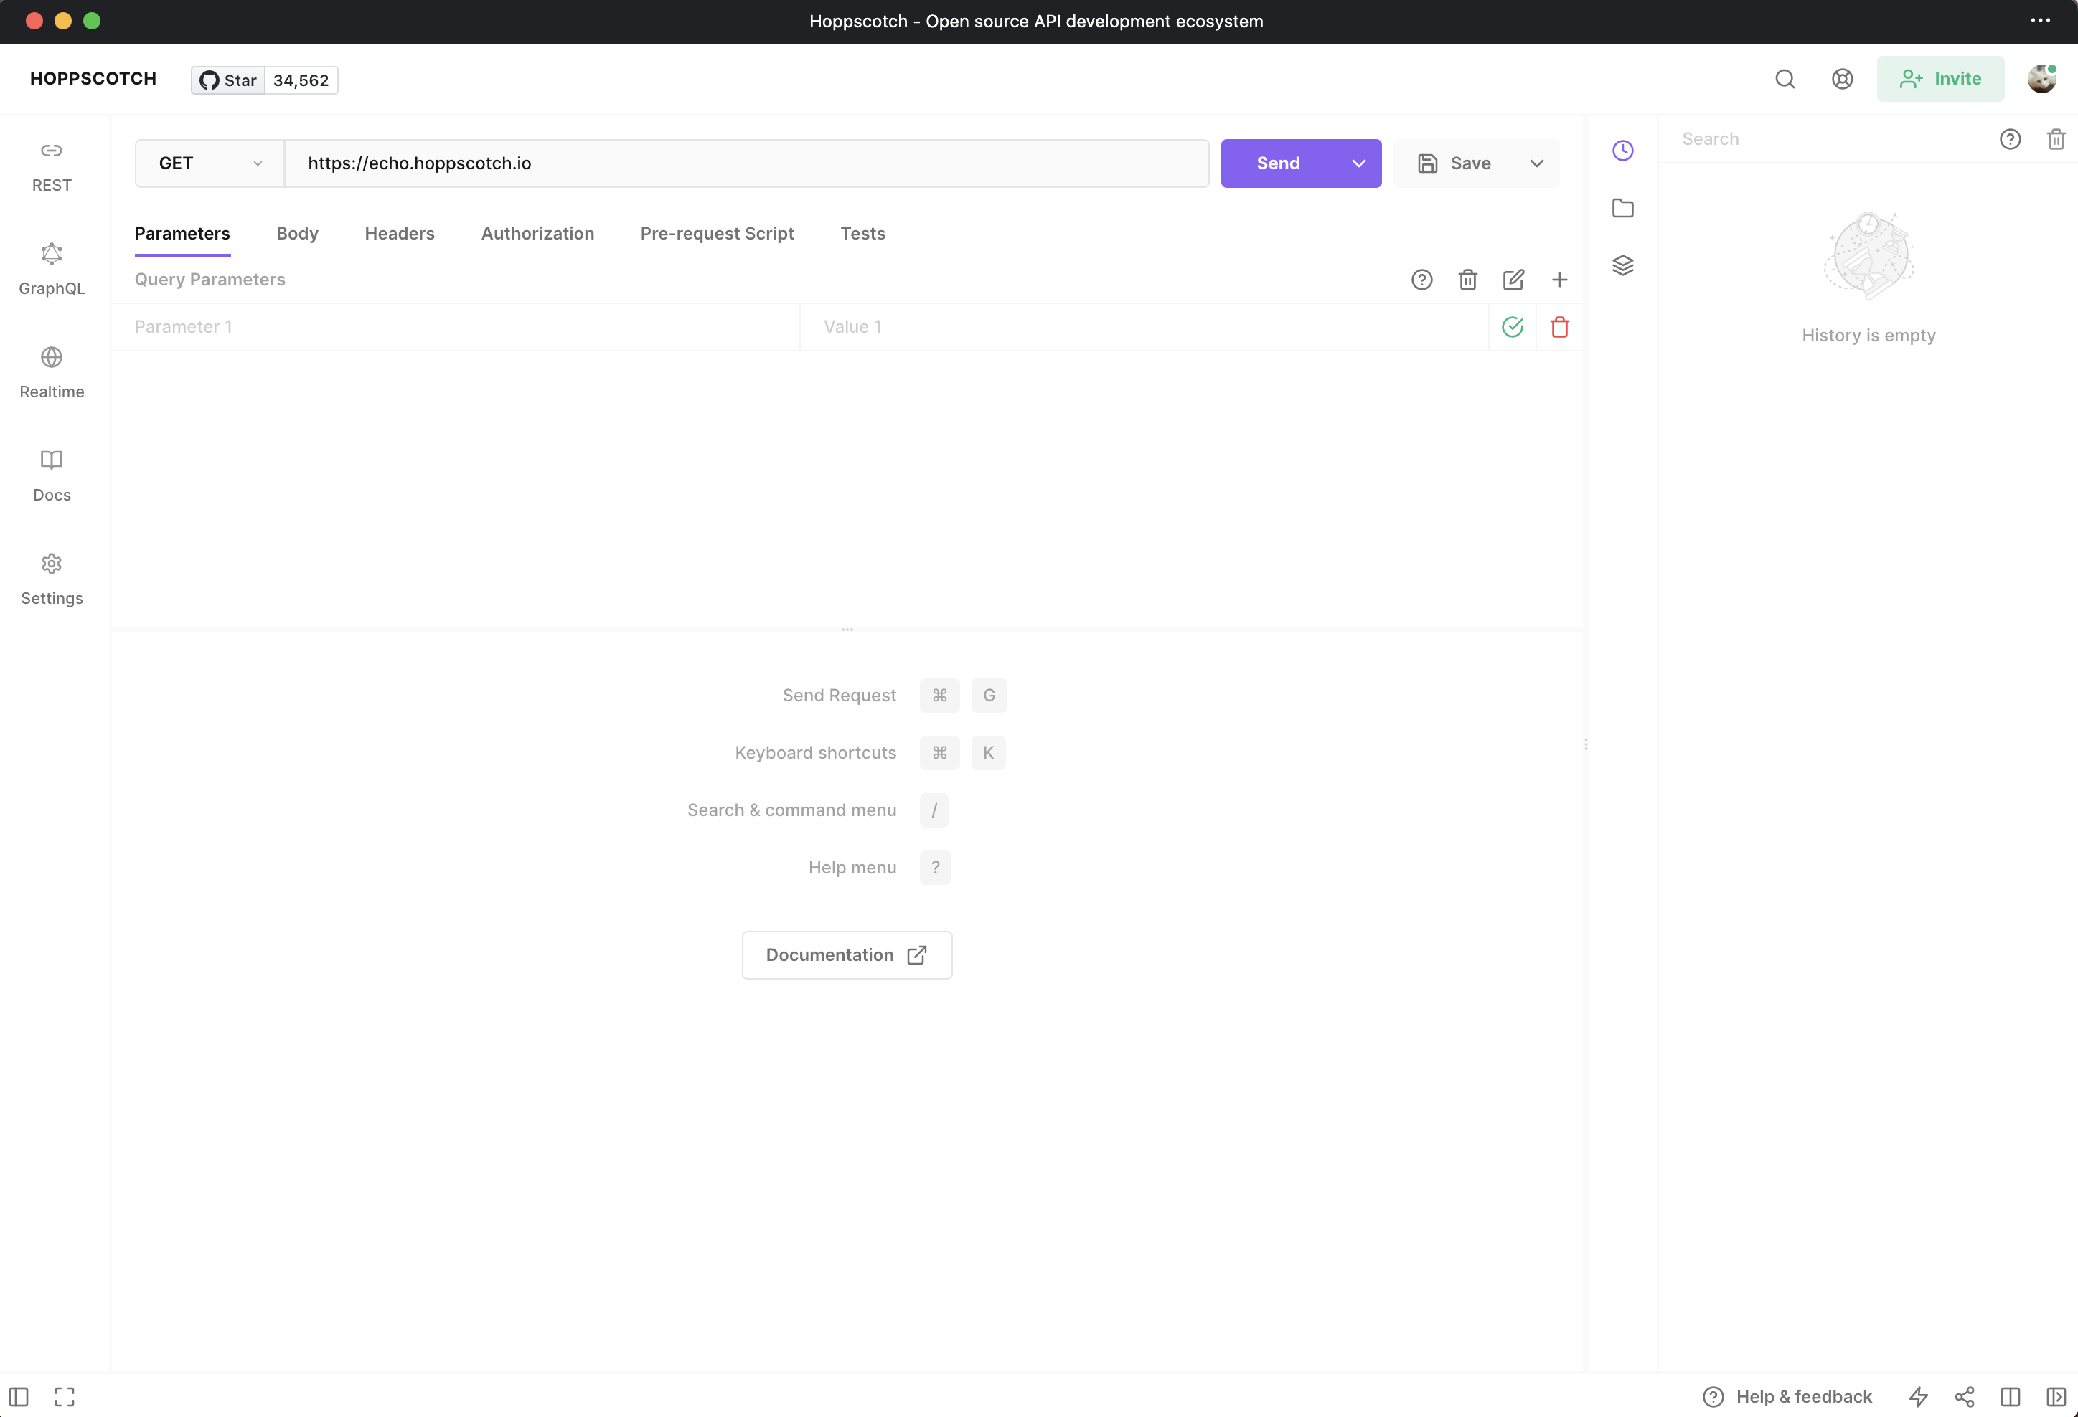Click the HOPPSCOTCH logo text
Image resolution: width=2078 pixels, height=1417 pixels.
click(93, 79)
